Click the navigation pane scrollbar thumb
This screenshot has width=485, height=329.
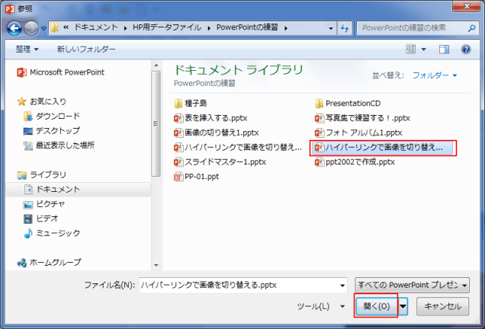tap(156, 123)
